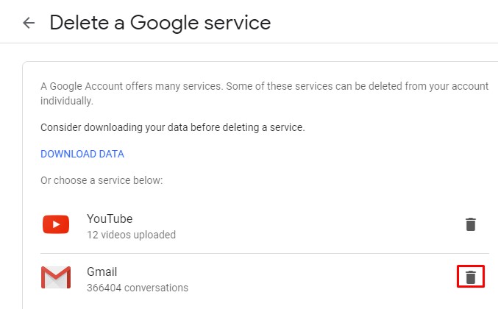Click the divider line beneath the page title
Screen dimensions: 498x309
pyautogui.click(x=249, y=43)
